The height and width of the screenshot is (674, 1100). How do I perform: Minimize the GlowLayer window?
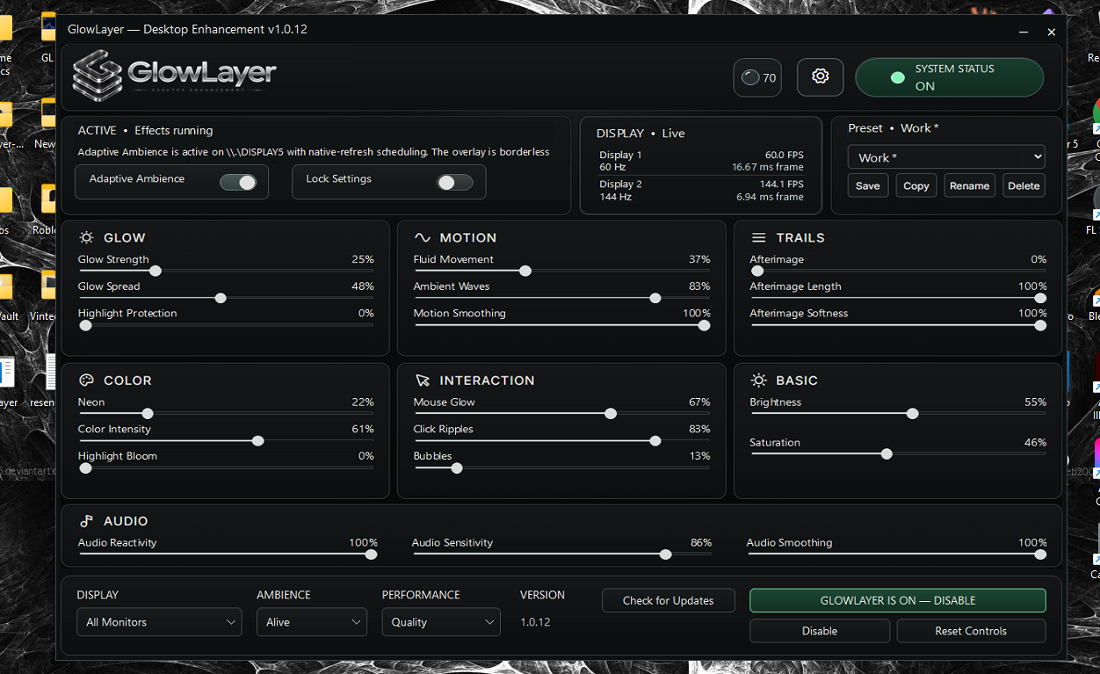pyautogui.click(x=1024, y=32)
